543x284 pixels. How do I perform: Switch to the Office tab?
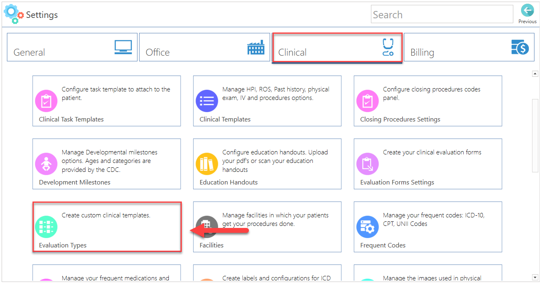[205, 47]
